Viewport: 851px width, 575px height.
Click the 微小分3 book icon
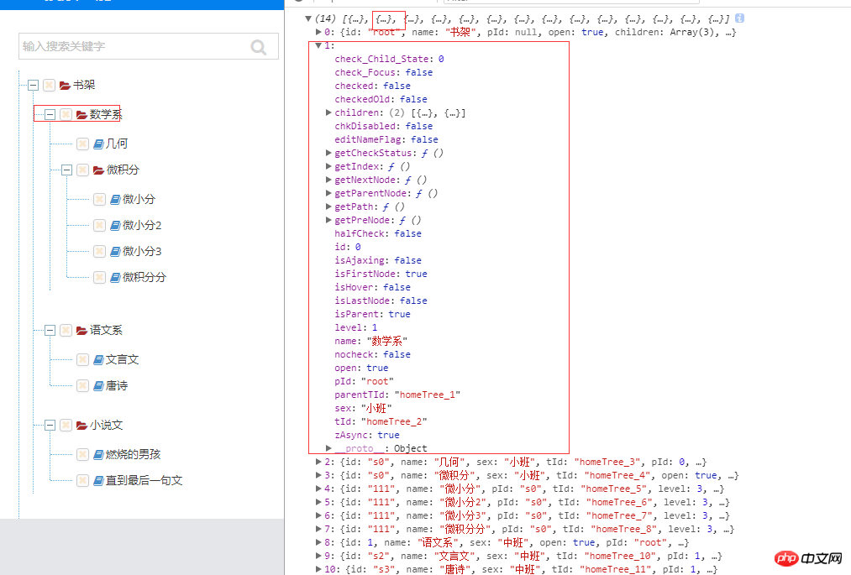[115, 251]
